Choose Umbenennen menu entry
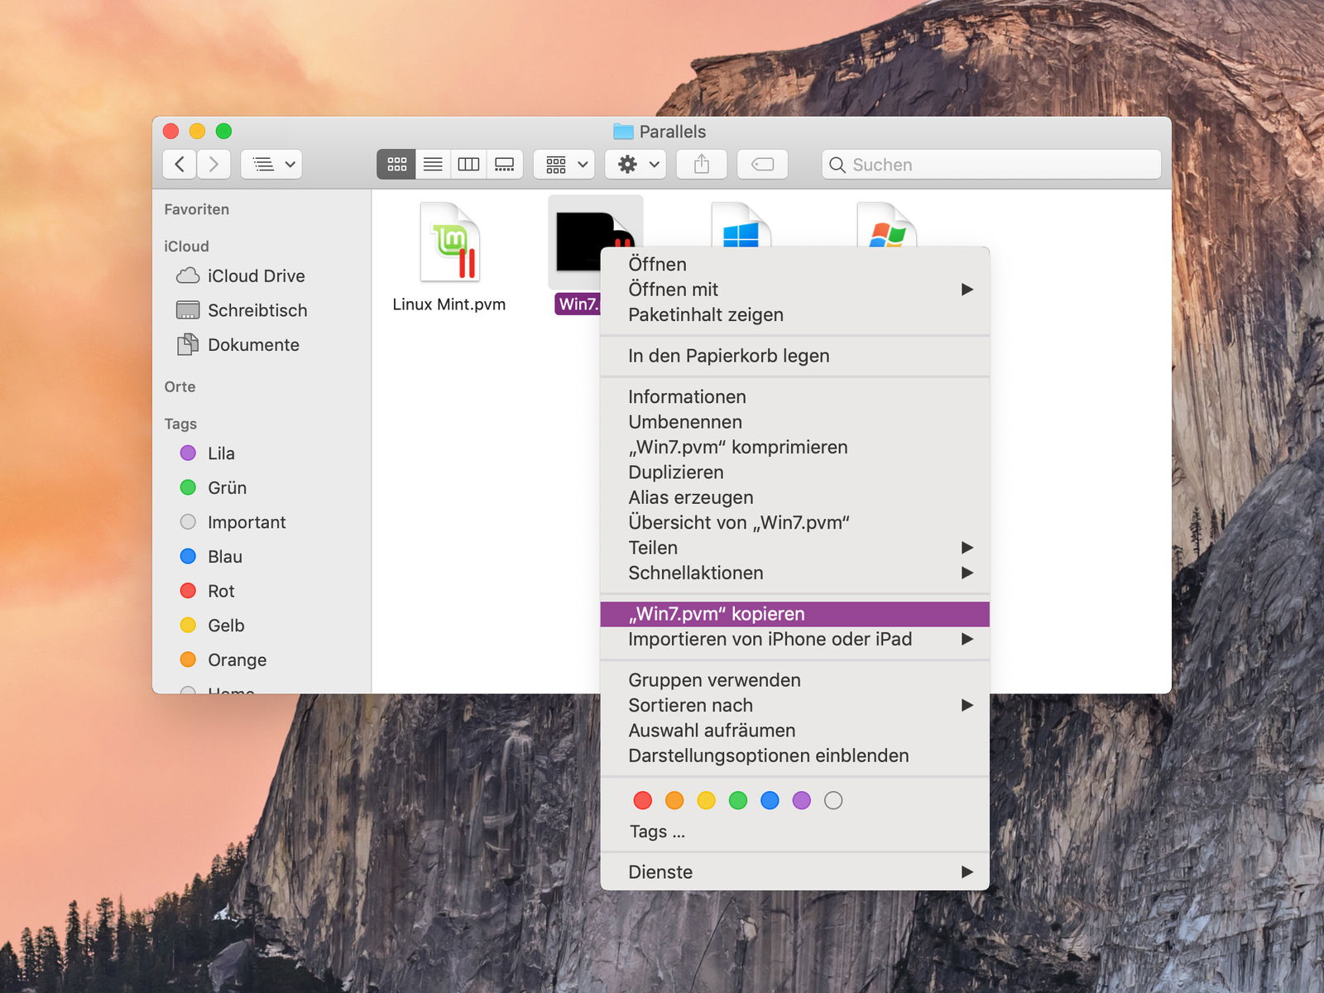 point(794,422)
